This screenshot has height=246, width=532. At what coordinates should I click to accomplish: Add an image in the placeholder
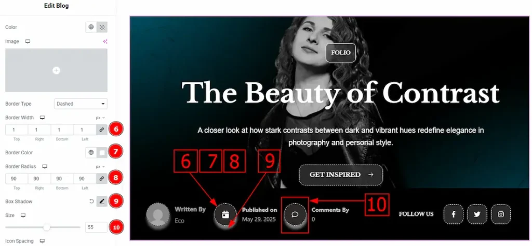(x=56, y=70)
